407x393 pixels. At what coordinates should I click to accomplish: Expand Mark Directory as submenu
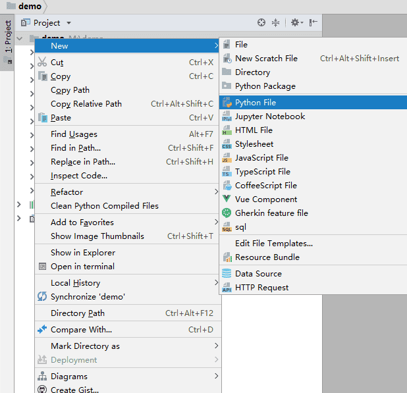click(x=128, y=346)
